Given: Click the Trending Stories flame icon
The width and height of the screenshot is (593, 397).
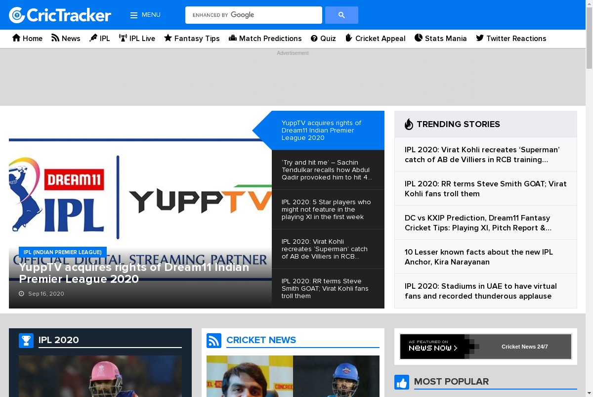Looking at the screenshot, I should (x=409, y=124).
